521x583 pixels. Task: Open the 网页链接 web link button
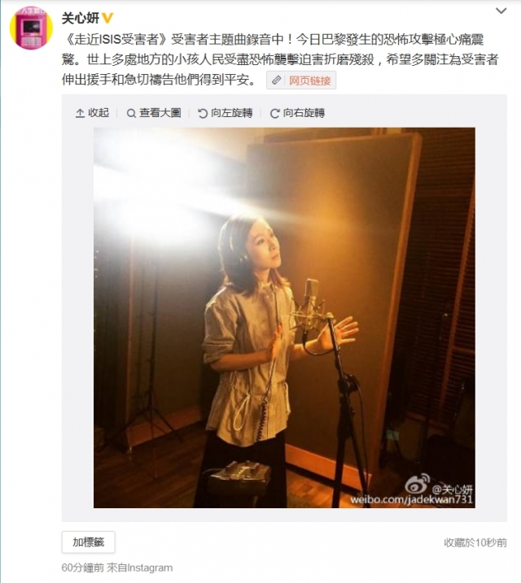(x=301, y=80)
